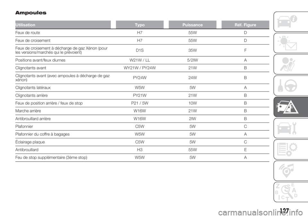Select the D1S bulb type cell
Viewport: 308px width, 218px height.
140,50
